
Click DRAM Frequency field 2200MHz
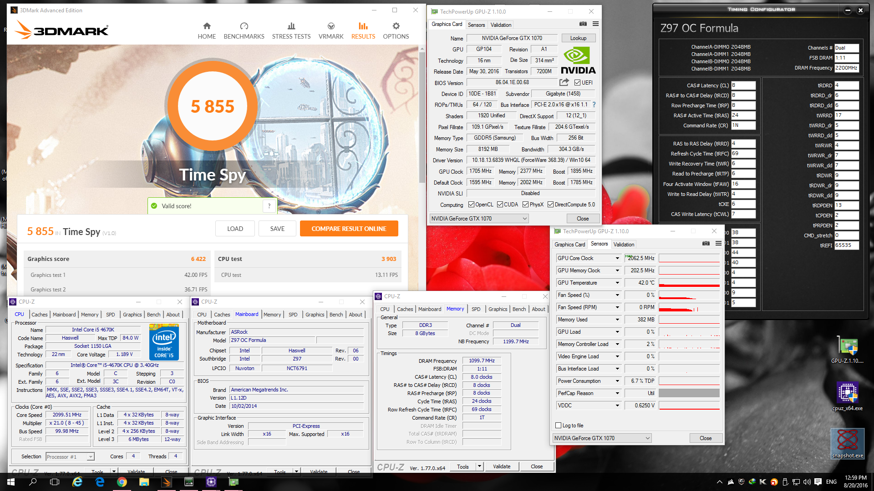[x=847, y=68]
